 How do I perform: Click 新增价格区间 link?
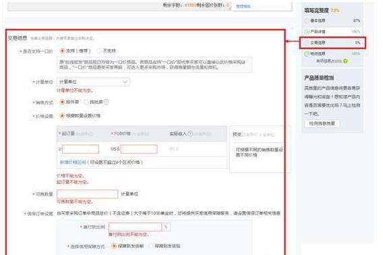[73, 162]
